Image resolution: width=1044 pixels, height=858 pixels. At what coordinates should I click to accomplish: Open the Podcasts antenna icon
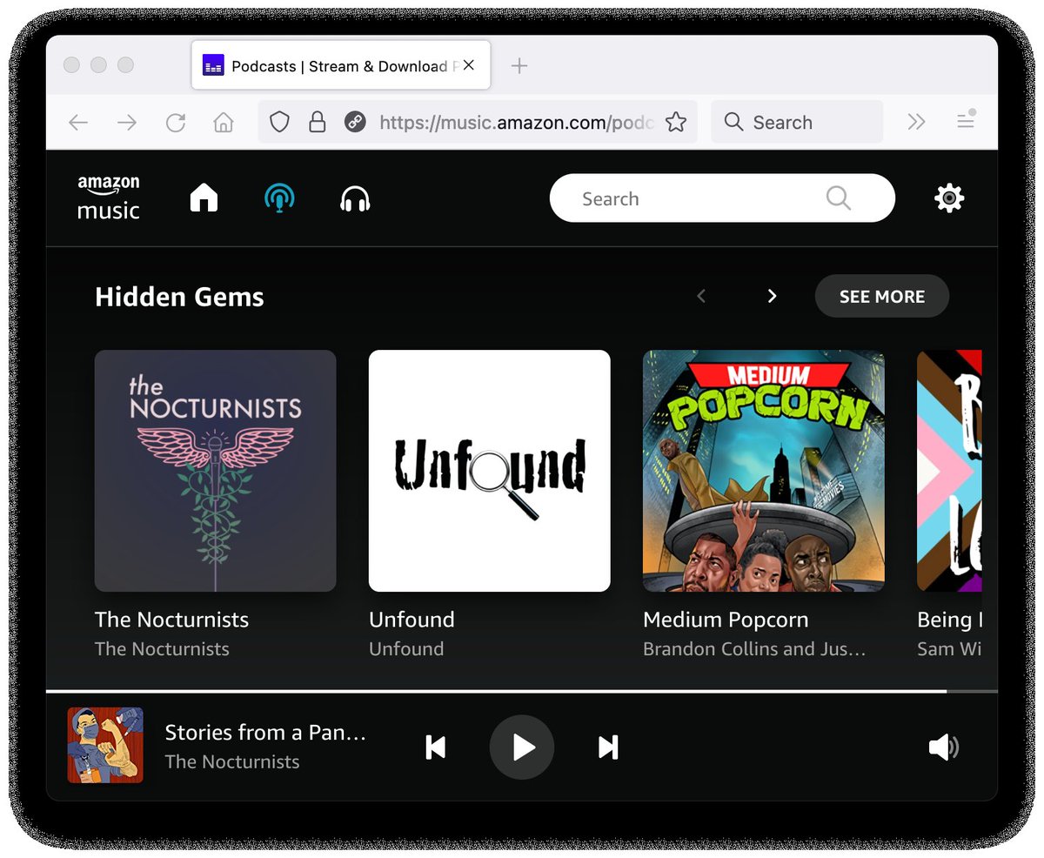click(279, 198)
